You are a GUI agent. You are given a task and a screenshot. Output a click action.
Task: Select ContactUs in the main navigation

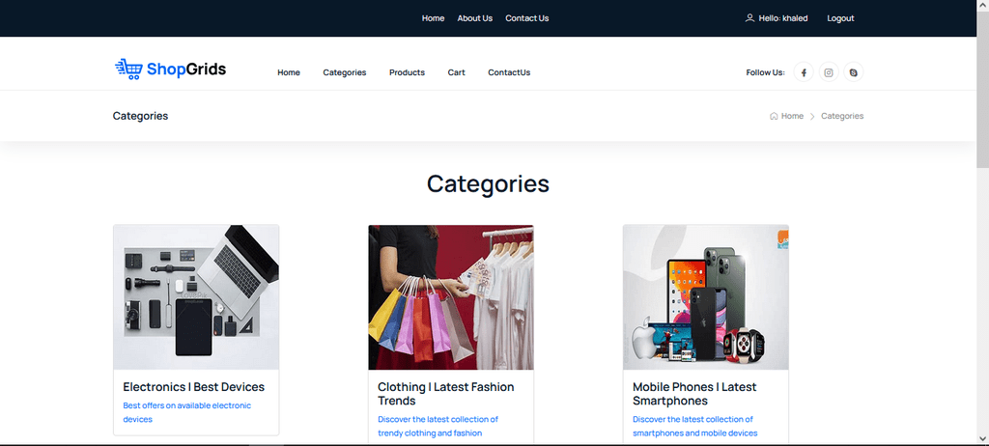pos(509,72)
